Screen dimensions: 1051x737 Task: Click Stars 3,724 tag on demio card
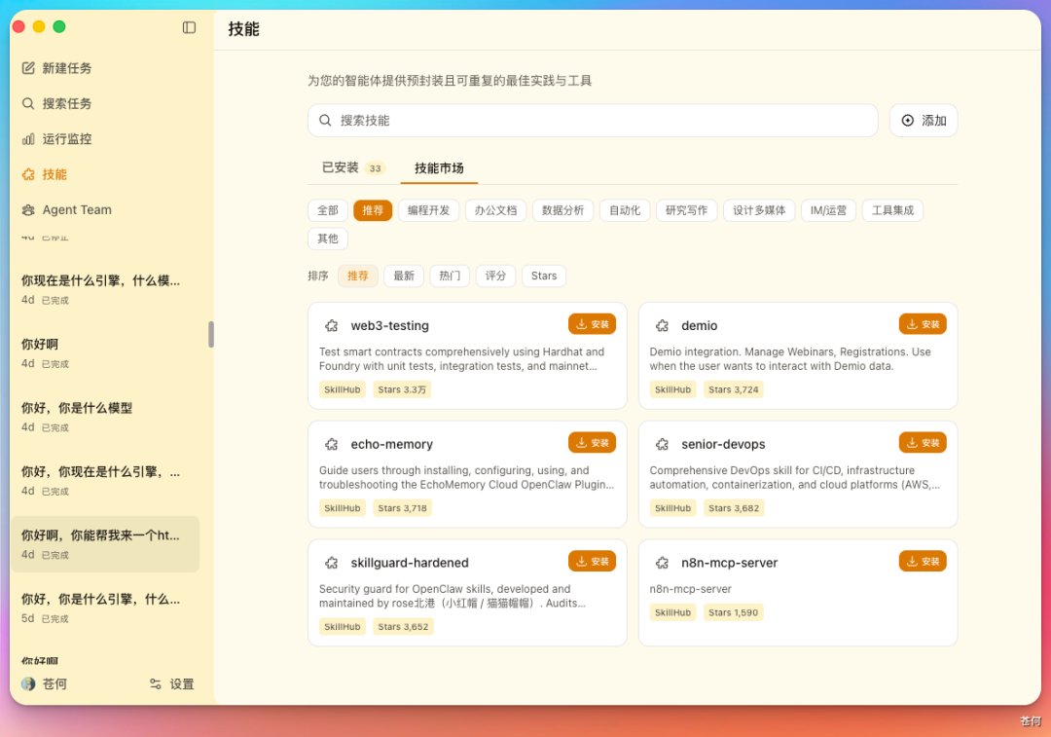(734, 389)
